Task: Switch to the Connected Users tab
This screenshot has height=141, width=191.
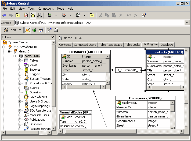Action: click(x=85, y=45)
